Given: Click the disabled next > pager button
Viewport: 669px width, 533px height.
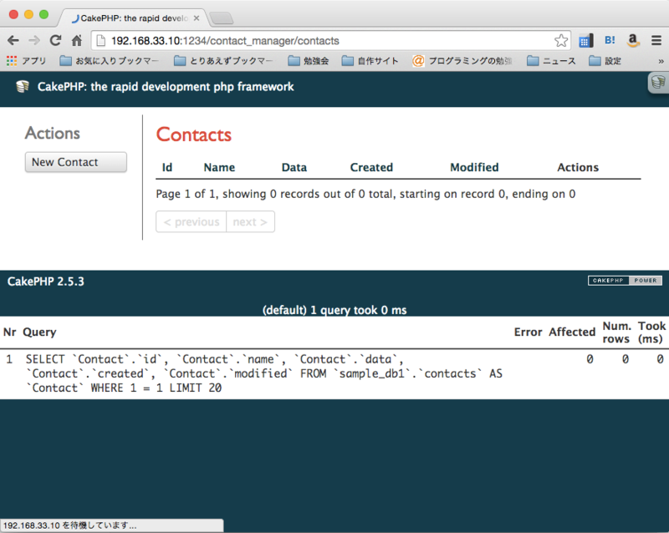Looking at the screenshot, I should [250, 221].
